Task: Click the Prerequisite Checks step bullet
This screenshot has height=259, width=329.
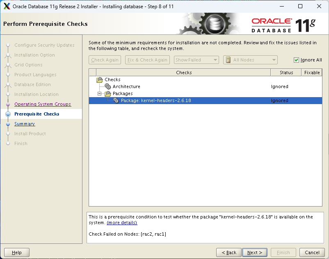Action: [8, 114]
